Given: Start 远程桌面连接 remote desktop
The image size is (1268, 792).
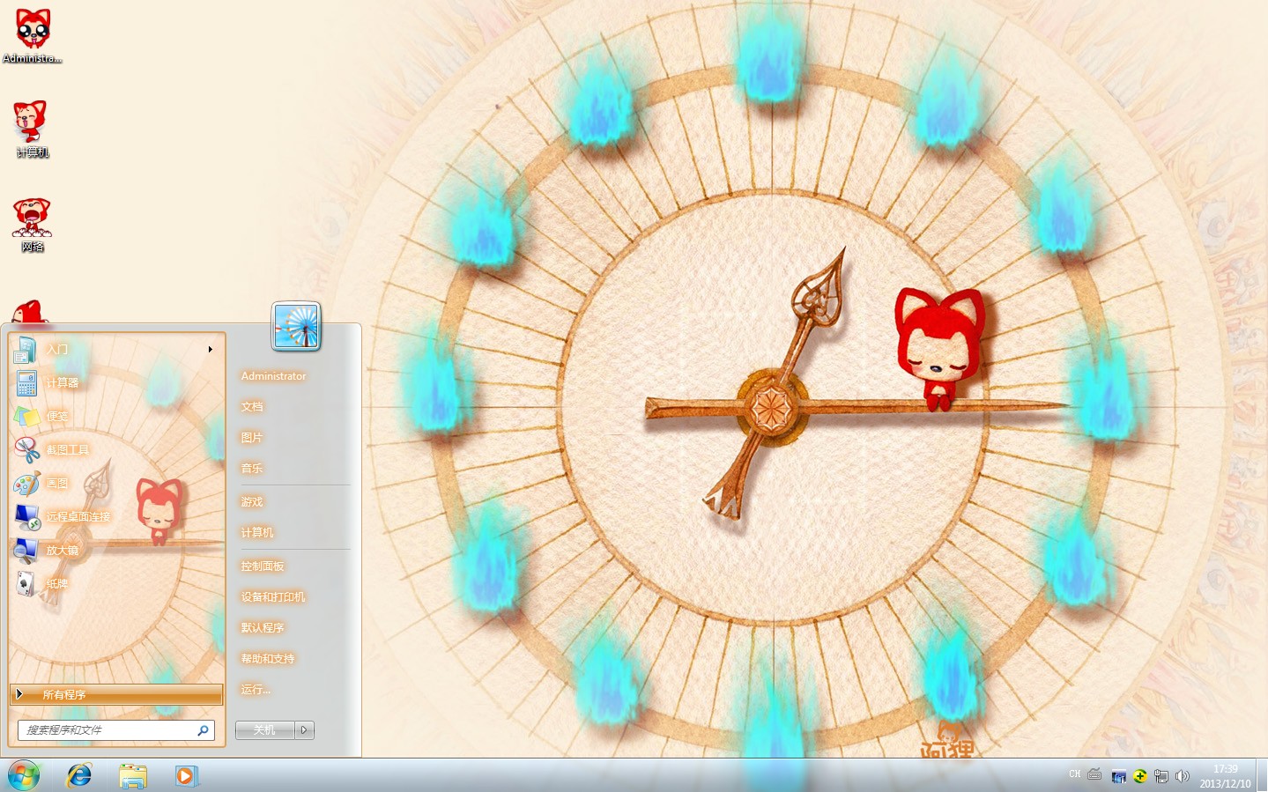Looking at the screenshot, I should click(115, 517).
